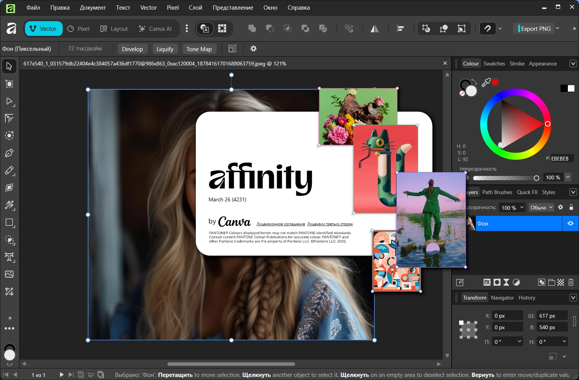
Task: Open the rotation angle dropdown
Action: 520,341
